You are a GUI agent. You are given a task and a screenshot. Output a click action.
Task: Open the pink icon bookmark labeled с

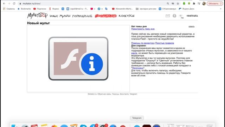pos(93,9)
